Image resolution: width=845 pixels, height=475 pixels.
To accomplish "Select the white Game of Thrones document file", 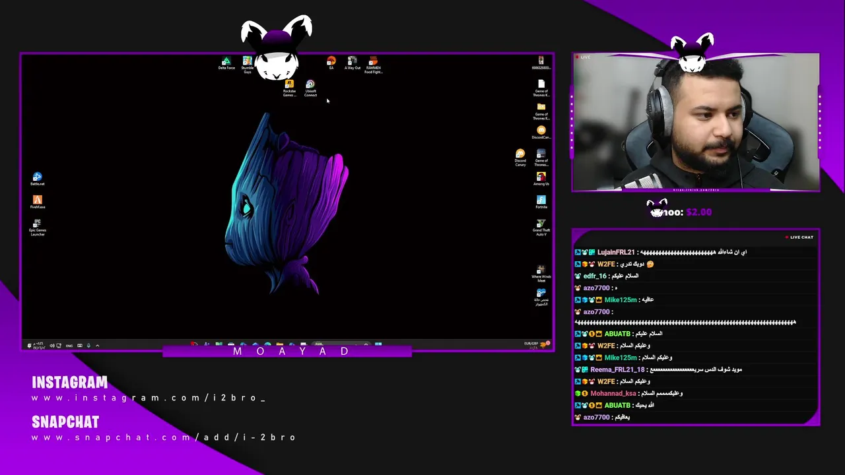I will pos(541,88).
